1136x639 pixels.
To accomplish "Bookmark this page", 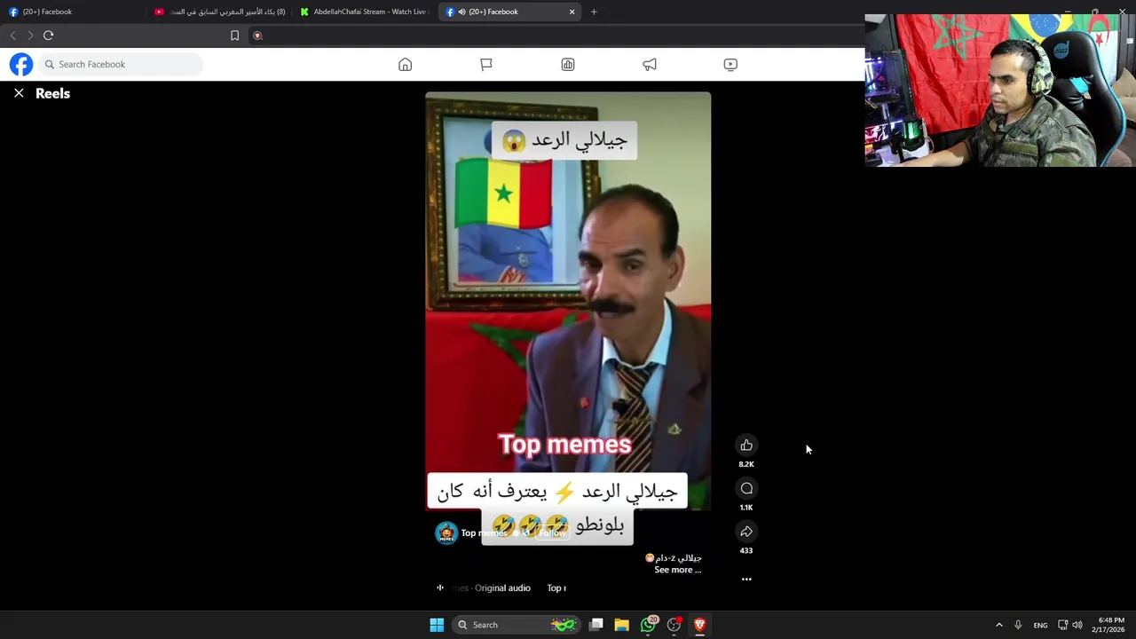I will click(x=234, y=35).
